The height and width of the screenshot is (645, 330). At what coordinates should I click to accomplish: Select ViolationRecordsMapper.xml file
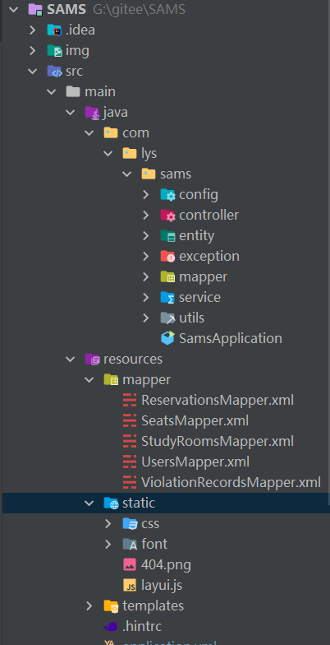(x=231, y=482)
